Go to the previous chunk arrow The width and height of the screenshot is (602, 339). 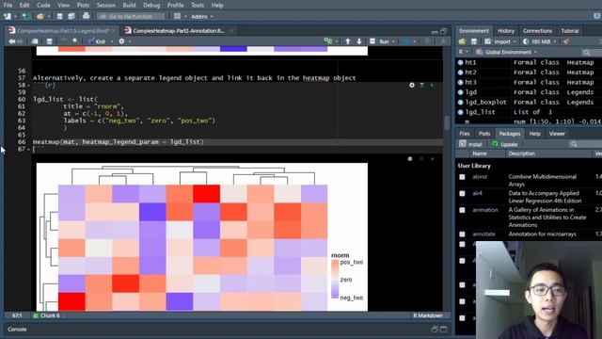(347, 41)
